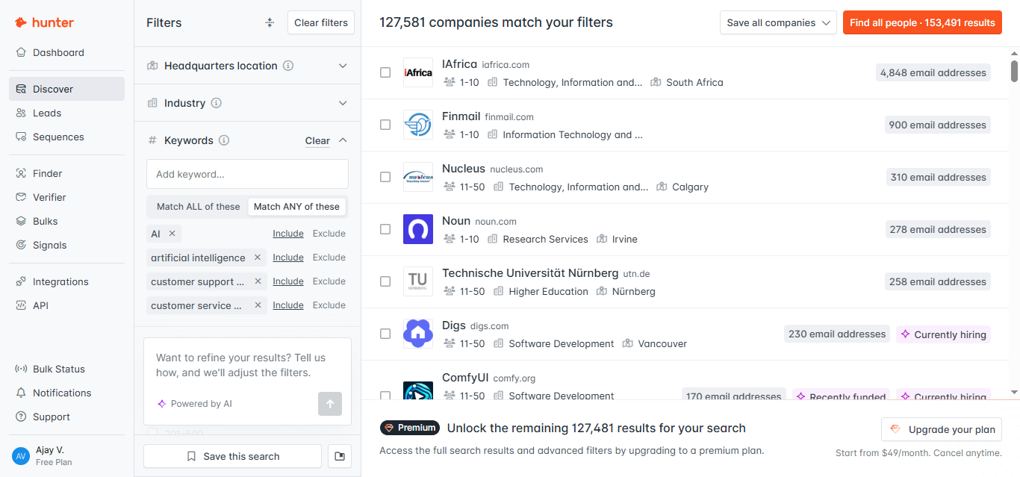
Task: Click the Signals icon in sidebar
Action: click(x=21, y=245)
